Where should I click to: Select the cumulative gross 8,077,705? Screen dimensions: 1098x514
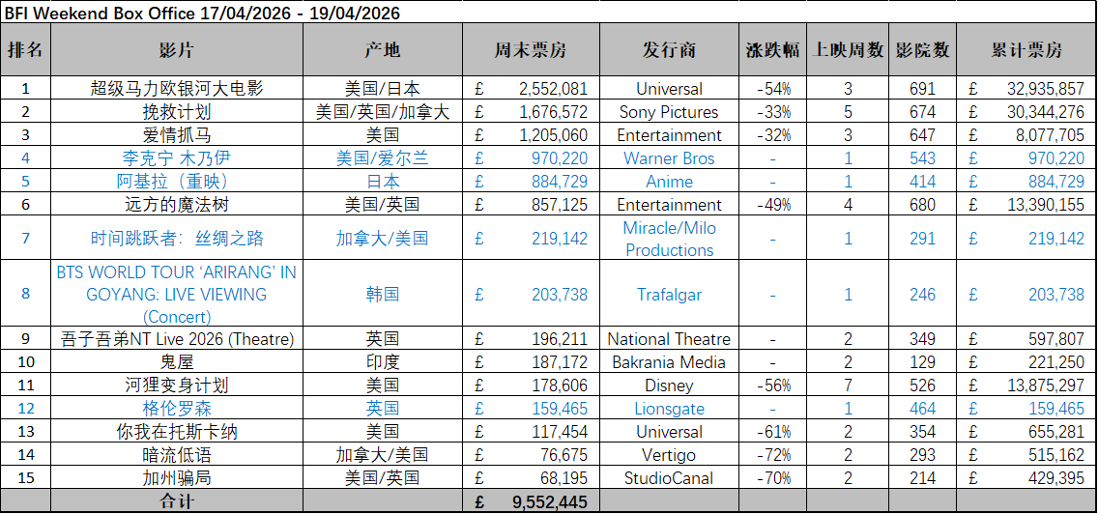coord(1026,135)
